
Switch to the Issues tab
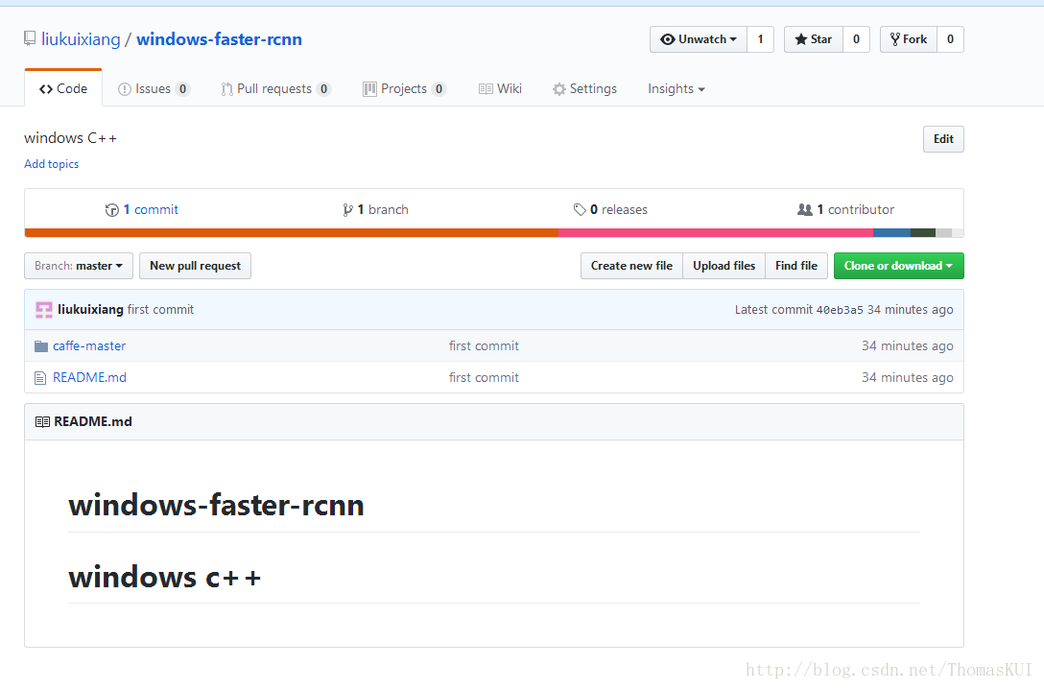(x=154, y=88)
